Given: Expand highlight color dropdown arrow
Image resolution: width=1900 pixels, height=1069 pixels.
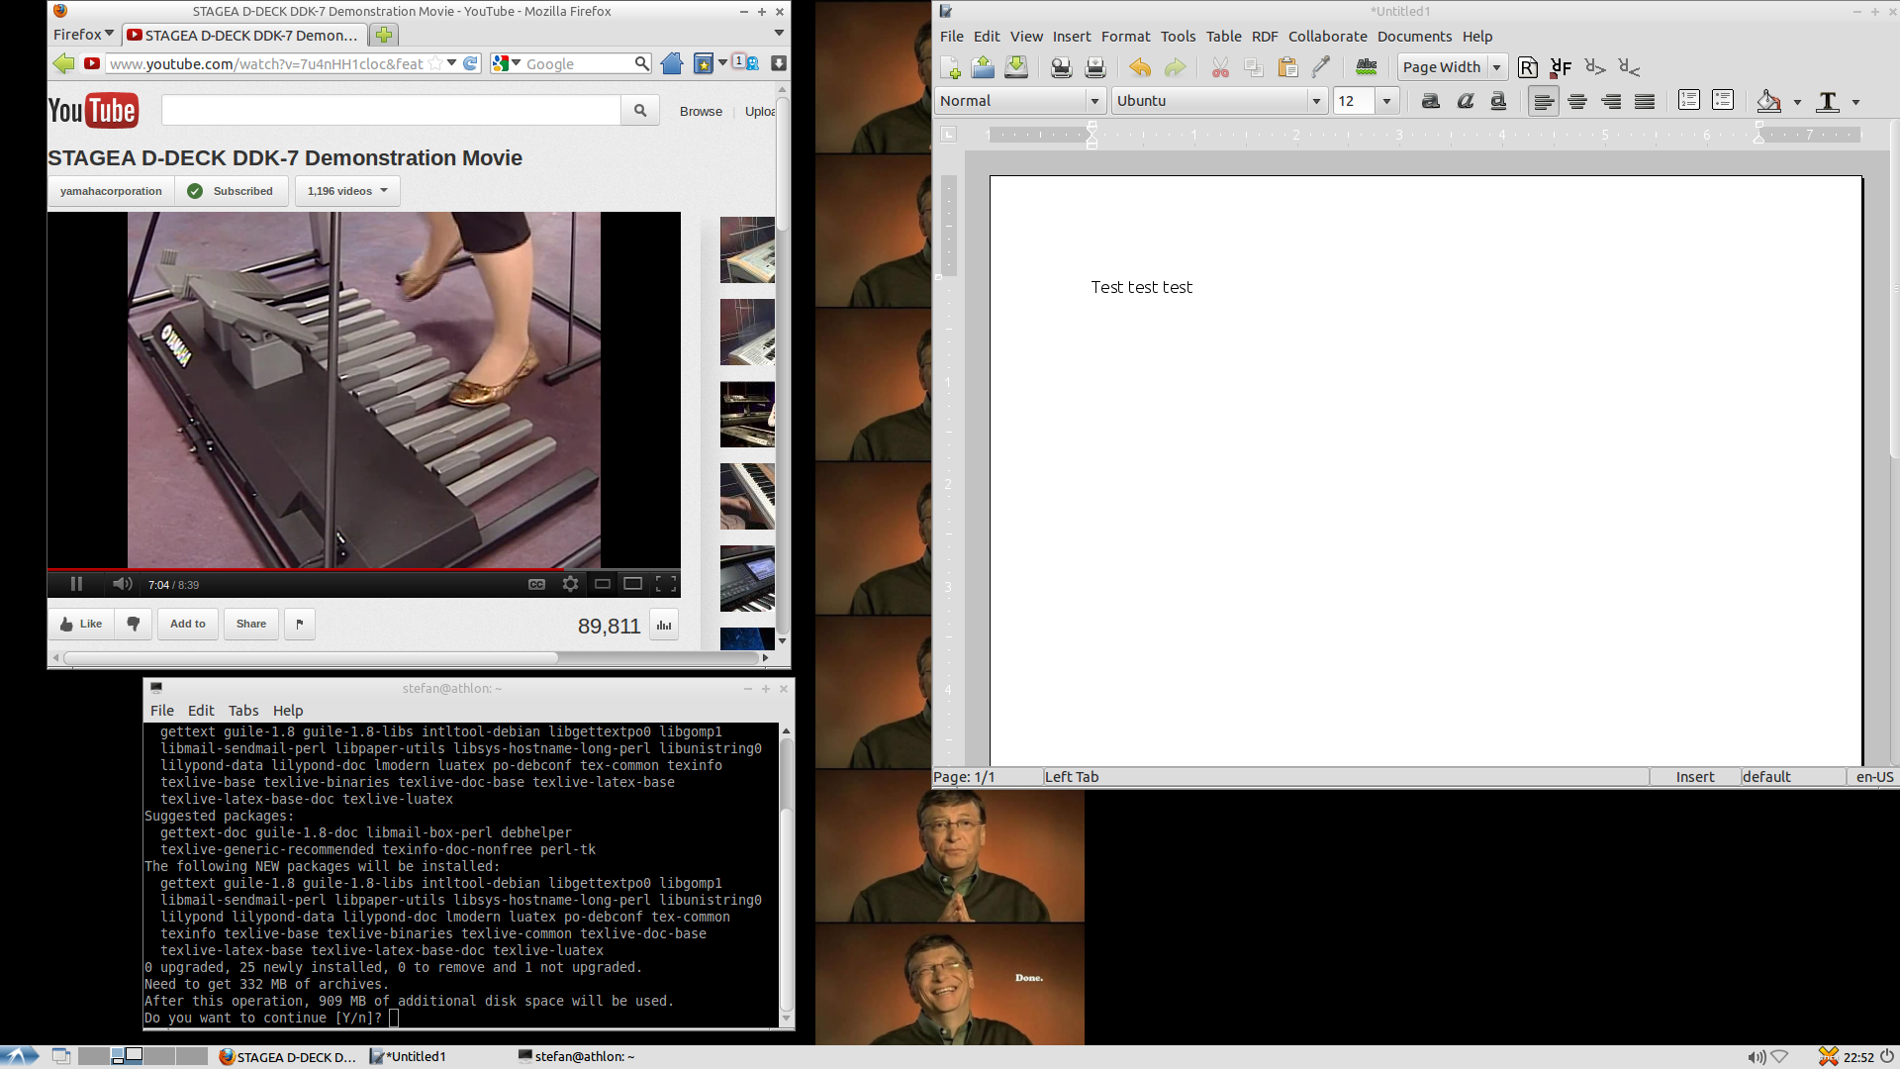Looking at the screenshot, I should [1797, 102].
